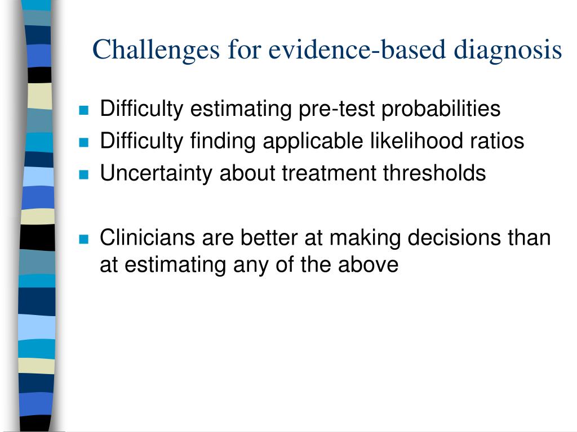This screenshot has width=577, height=432.
Task: Click the bullet square before 'Clinicians are better'
Action: [84, 239]
